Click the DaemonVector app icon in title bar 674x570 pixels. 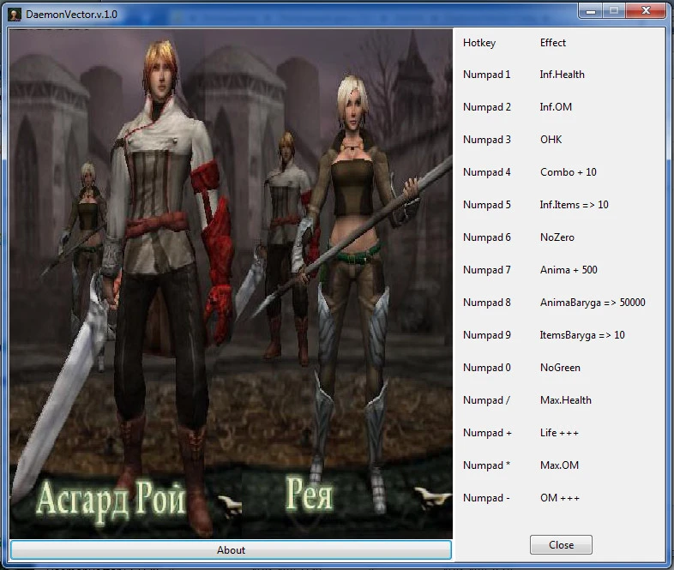[15, 11]
